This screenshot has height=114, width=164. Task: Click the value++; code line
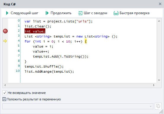41,51
